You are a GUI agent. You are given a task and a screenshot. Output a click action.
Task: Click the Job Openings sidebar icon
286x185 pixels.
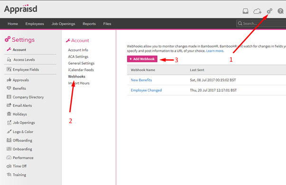coord(9,123)
